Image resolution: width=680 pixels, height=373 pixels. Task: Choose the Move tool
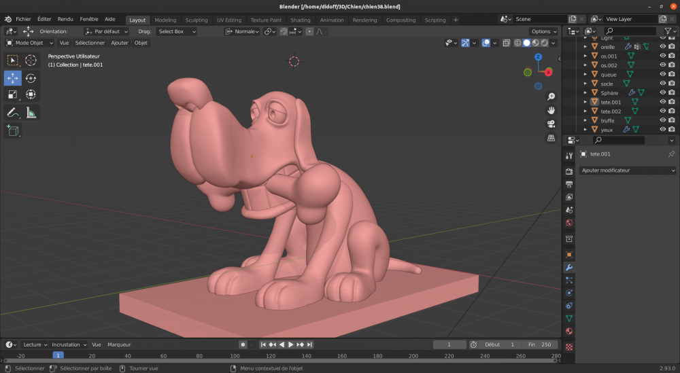pyautogui.click(x=12, y=78)
